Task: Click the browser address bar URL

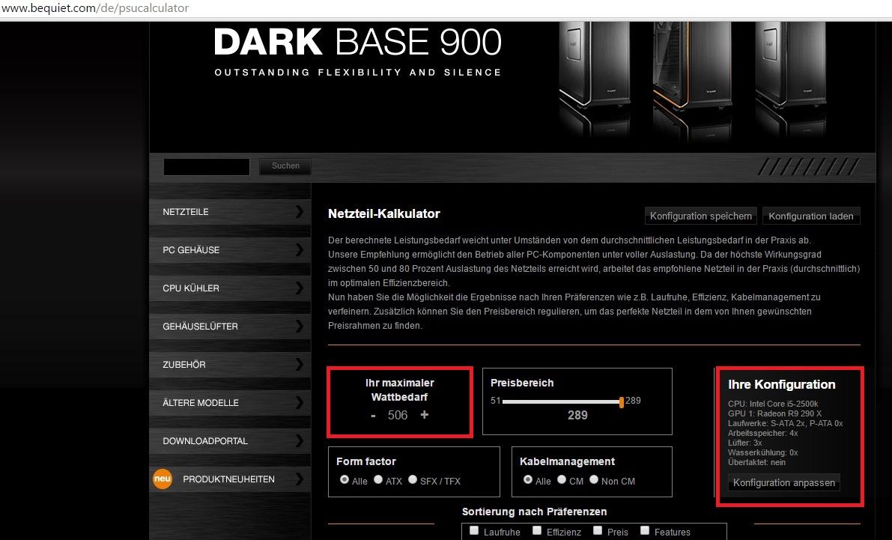Action: click(94, 8)
